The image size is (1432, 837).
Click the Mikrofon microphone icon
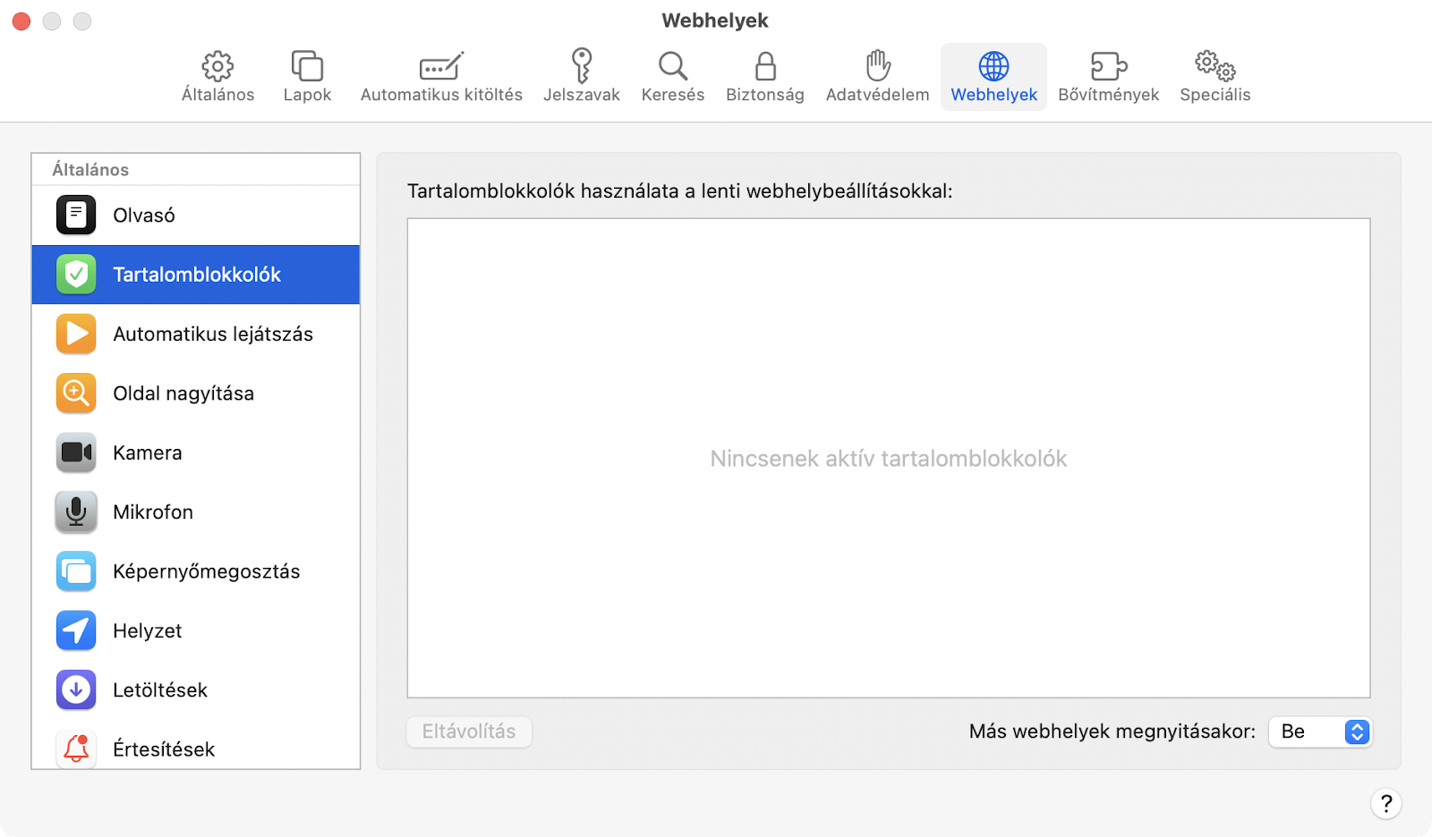pyautogui.click(x=76, y=511)
